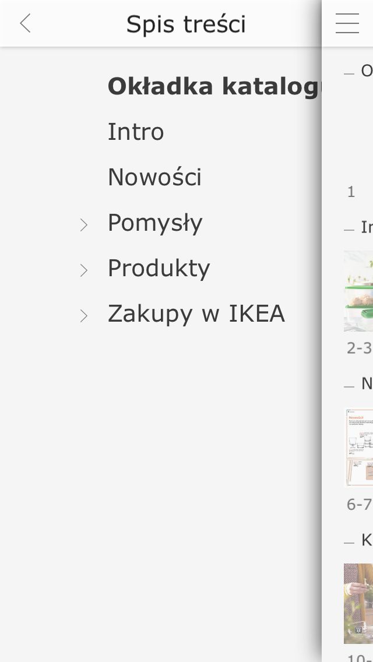Tap page number 1 label
The width and height of the screenshot is (373, 662).
351,192
